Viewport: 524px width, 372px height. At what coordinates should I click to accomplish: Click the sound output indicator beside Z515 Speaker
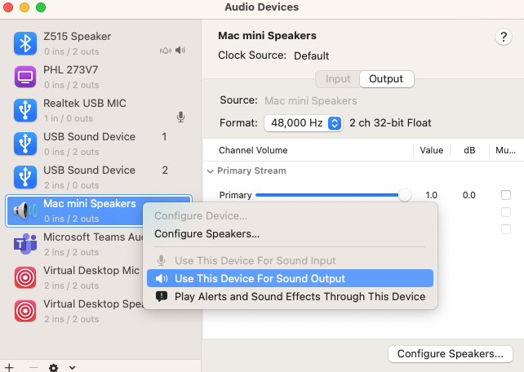tap(180, 51)
